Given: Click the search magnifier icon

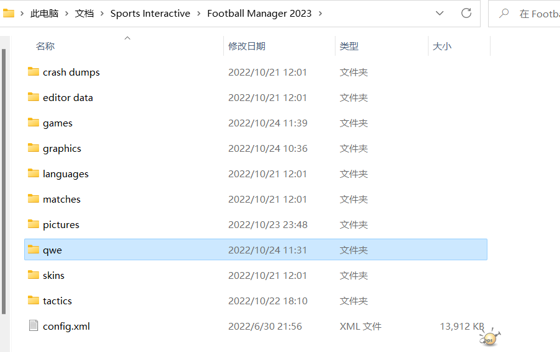Looking at the screenshot, I should click(x=504, y=13).
